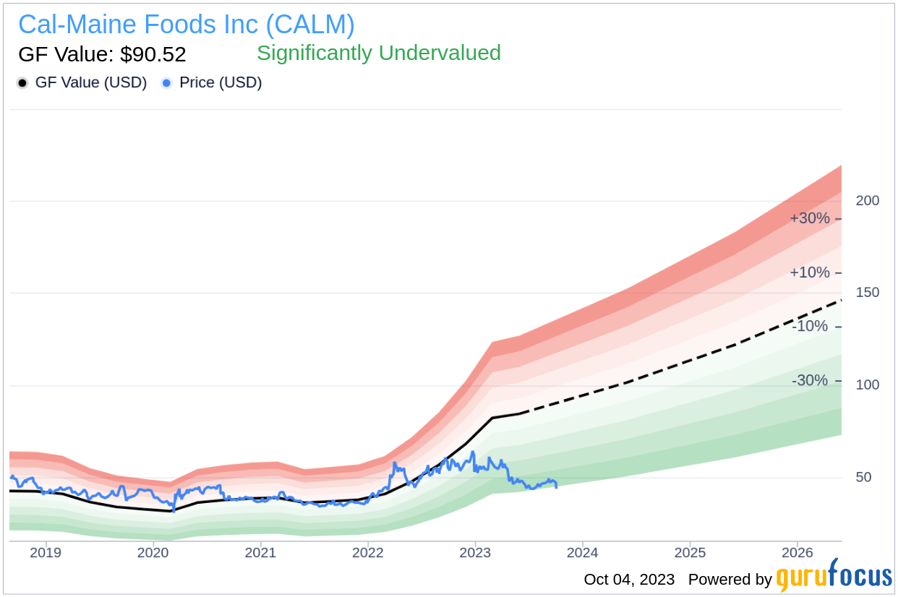Click the blue Price legend dot

167,83
